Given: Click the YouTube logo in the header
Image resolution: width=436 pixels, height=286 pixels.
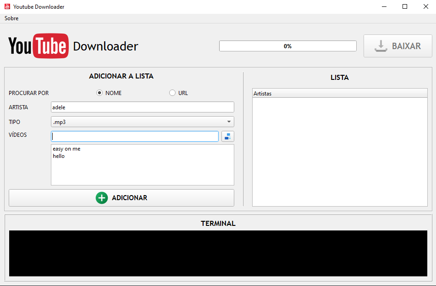Looking at the screenshot, I should point(39,46).
